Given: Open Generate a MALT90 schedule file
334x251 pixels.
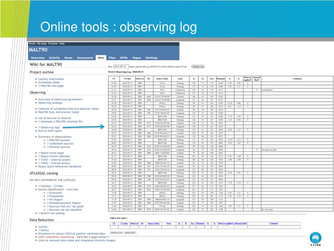Looking at the screenshot, I should pyautogui.click(x=61, y=122).
